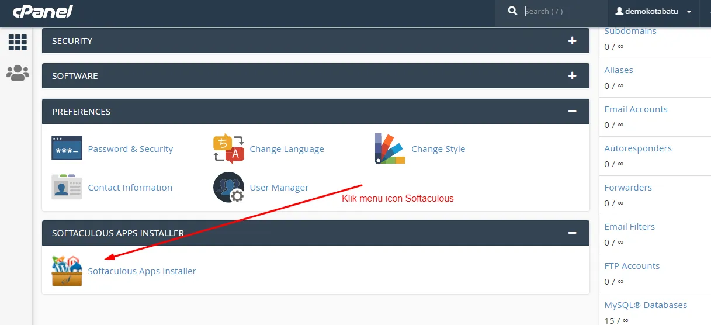
Task: Open Change Language link
Action: [x=287, y=149]
